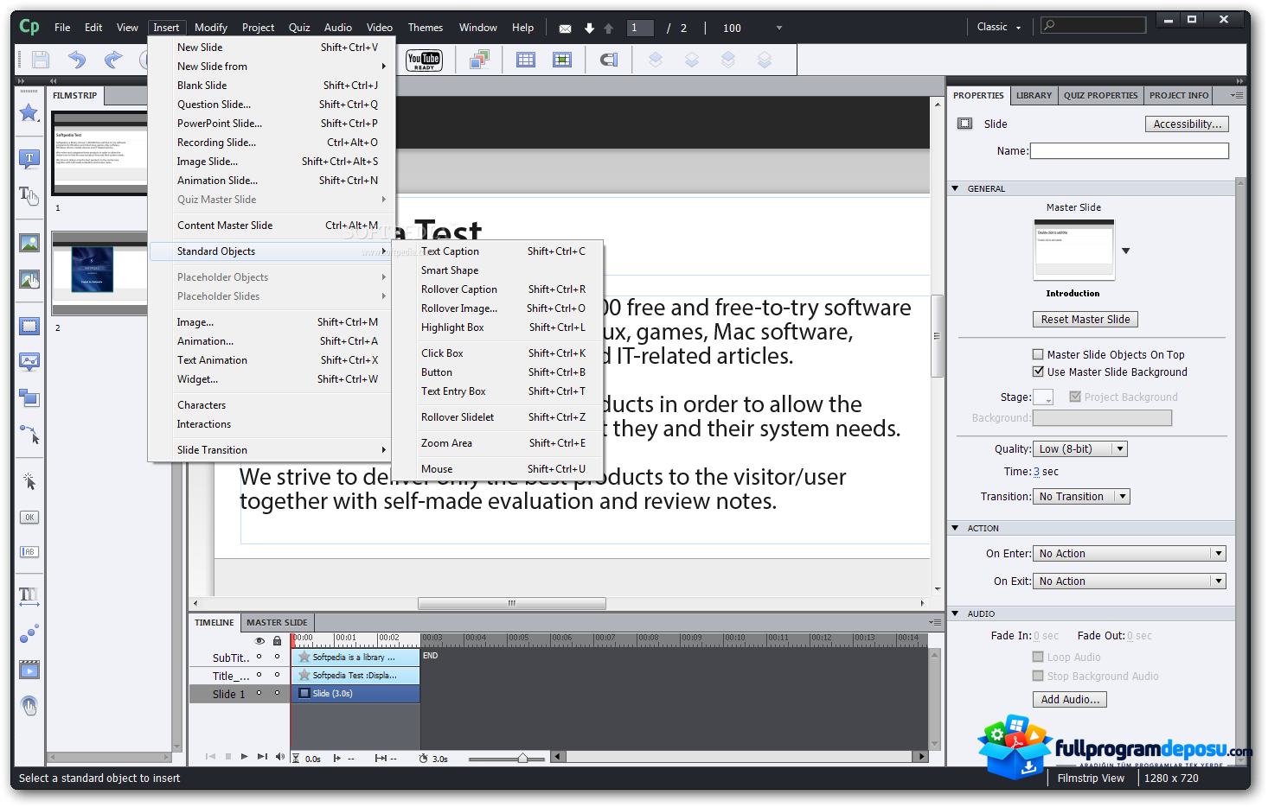Toggle the eye icon for all timeline layers

(x=259, y=640)
